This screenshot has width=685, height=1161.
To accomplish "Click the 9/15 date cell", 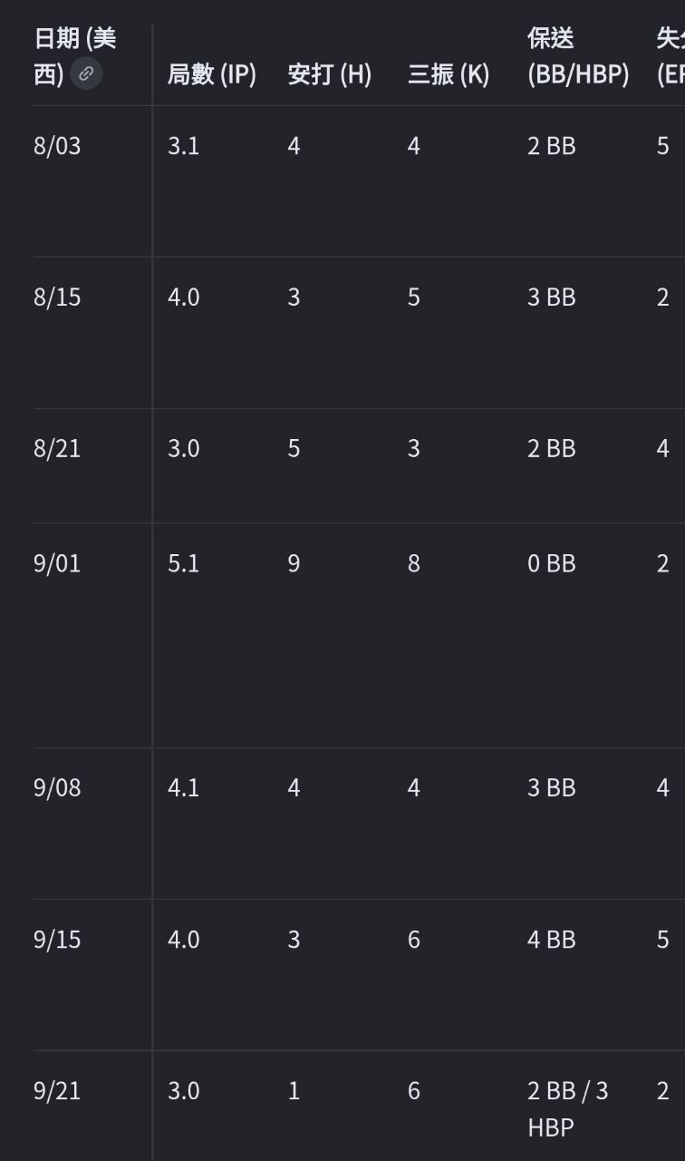I will [x=57, y=939].
